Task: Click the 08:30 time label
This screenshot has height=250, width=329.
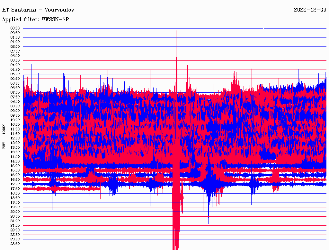Action: point(15,106)
